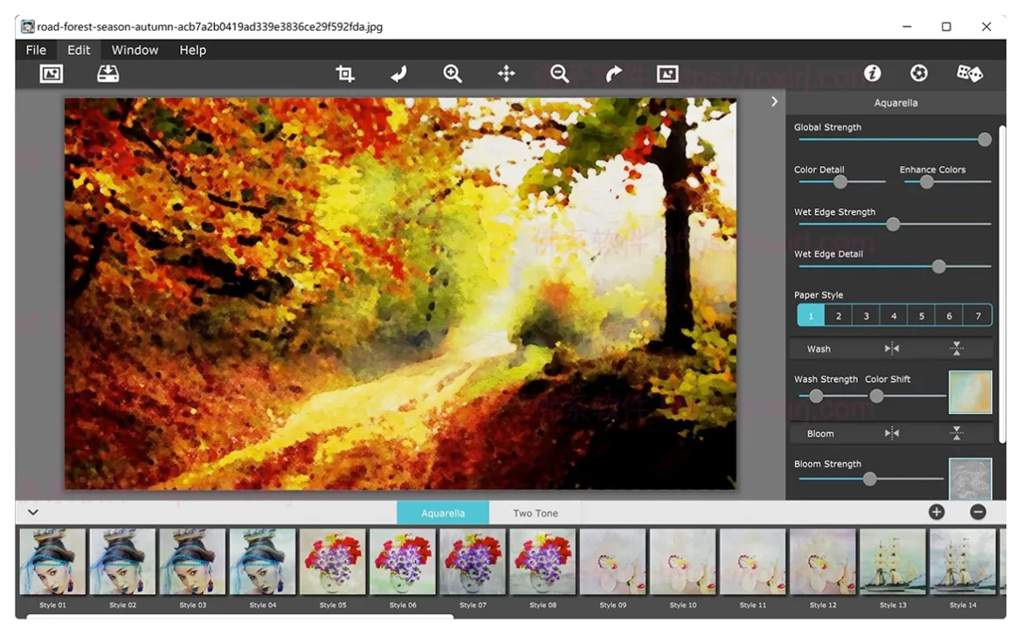The width and height of the screenshot is (1009, 629).
Task: Adjust the Global Strength slider handle
Action: click(985, 140)
